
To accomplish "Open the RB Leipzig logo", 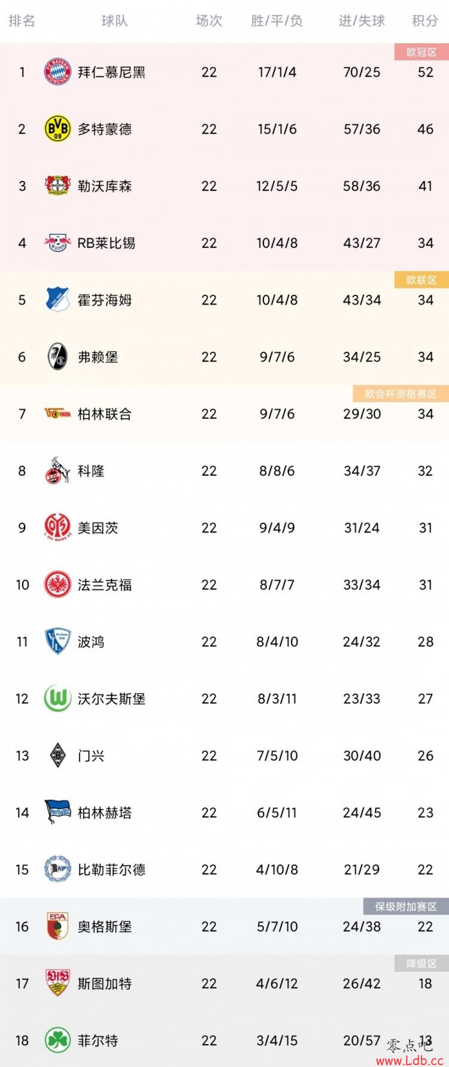I will [x=58, y=243].
